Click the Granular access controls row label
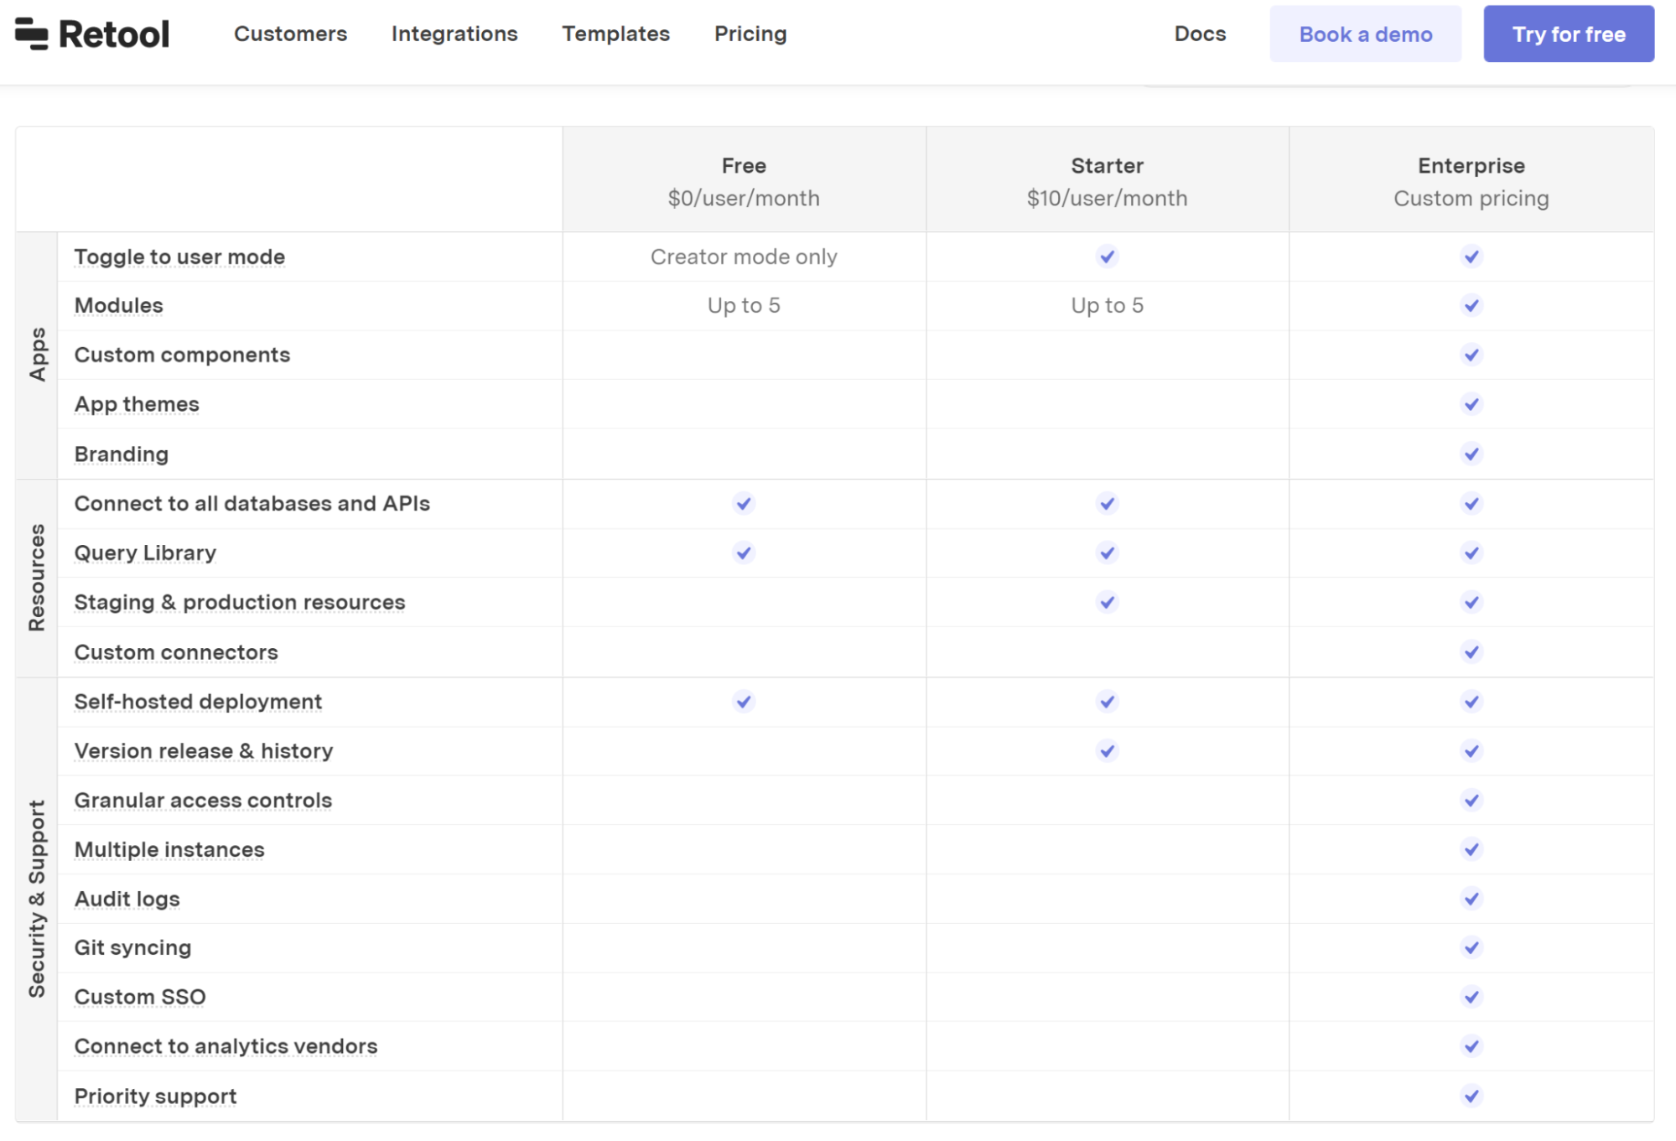Image resolution: width=1676 pixels, height=1141 pixels. click(x=202, y=800)
